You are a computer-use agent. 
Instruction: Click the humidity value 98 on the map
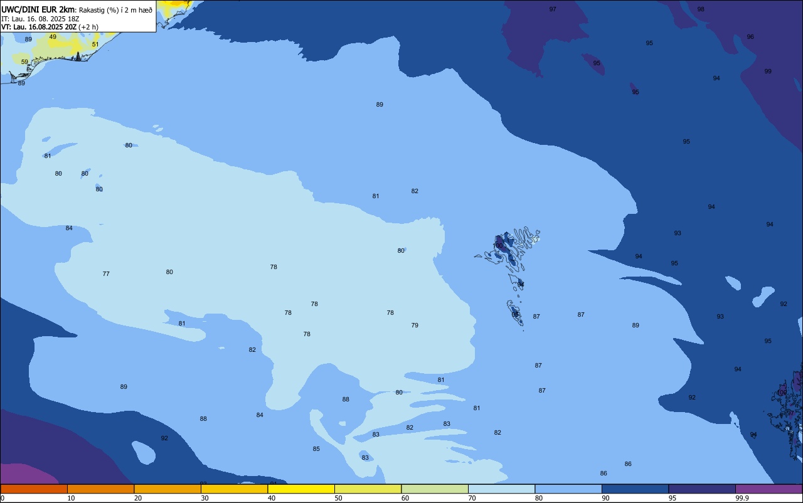pyautogui.click(x=701, y=9)
